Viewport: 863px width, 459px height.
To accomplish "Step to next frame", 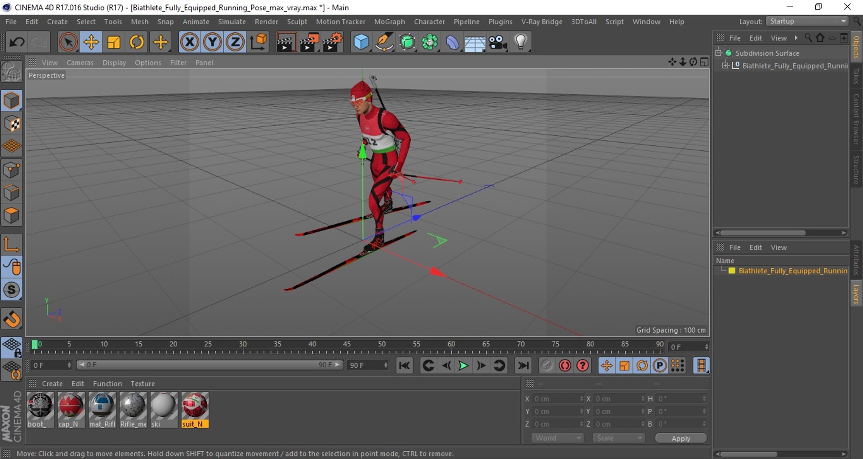I will click(481, 366).
